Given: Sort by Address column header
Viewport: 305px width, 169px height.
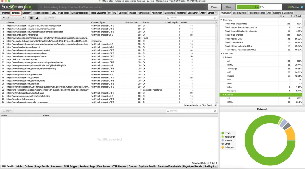Looking at the screenshot, I should (x=48, y=23).
